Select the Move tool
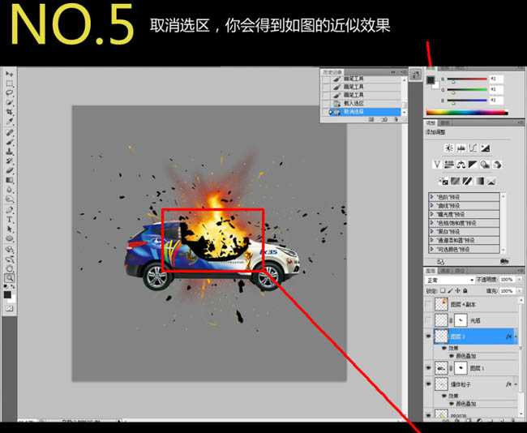The image size is (527, 433). (x=9, y=75)
